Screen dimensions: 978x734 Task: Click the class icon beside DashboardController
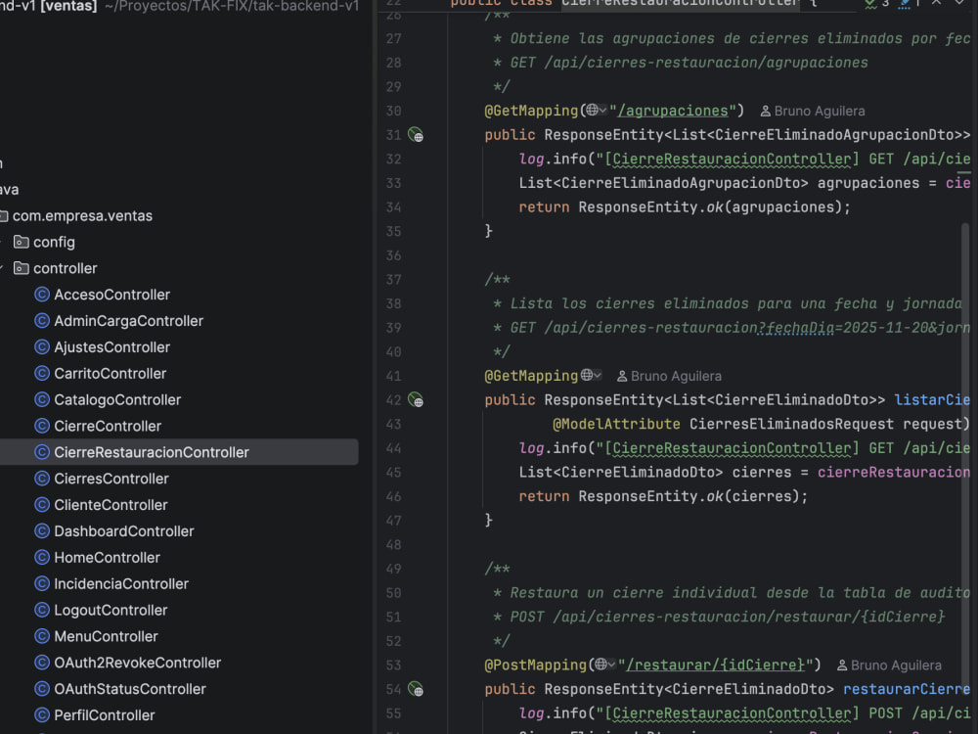(x=42, y=531)
